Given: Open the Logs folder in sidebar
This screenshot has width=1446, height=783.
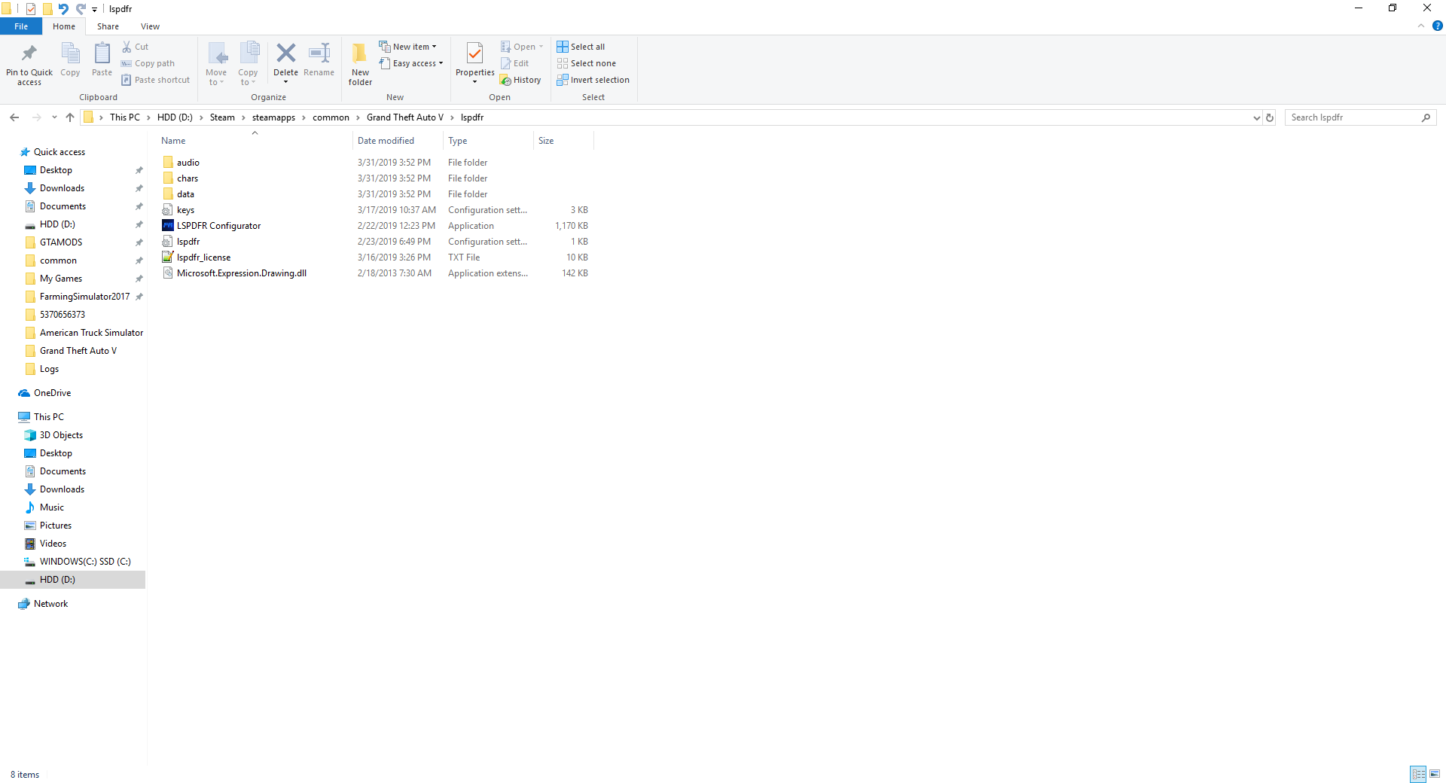Looking at the screenshot, I should pos(49,369).
